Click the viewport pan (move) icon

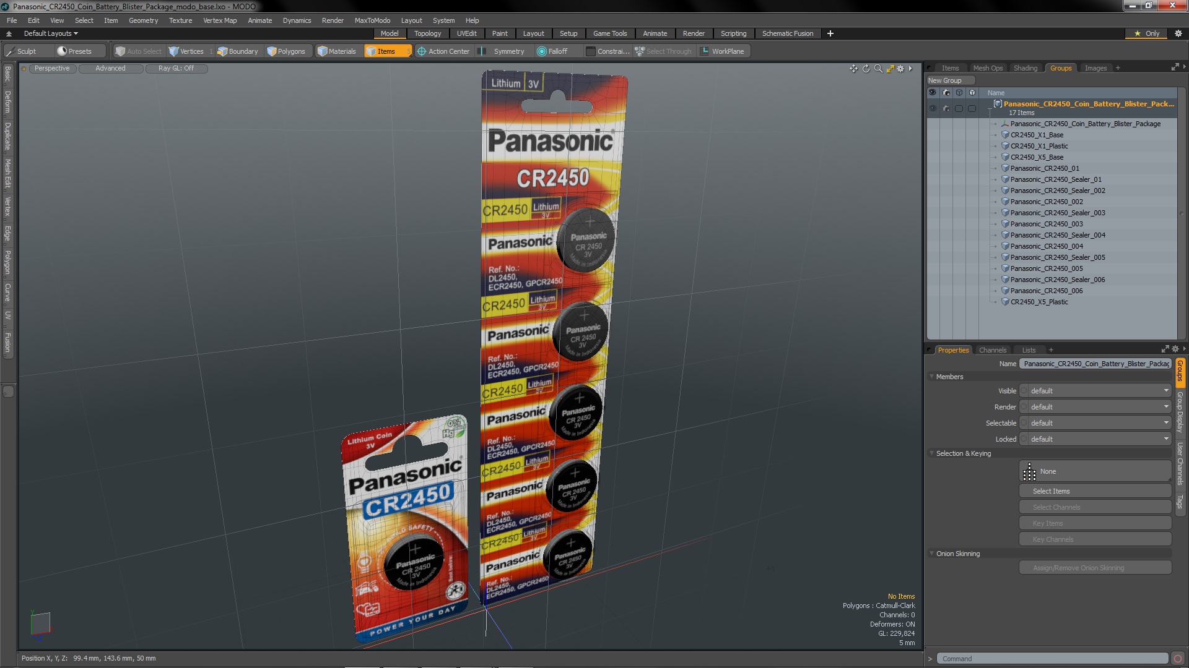tap(854, 69)
